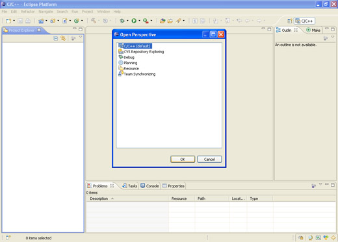Click the New C++ Class icon

click(x=76, y=21)
